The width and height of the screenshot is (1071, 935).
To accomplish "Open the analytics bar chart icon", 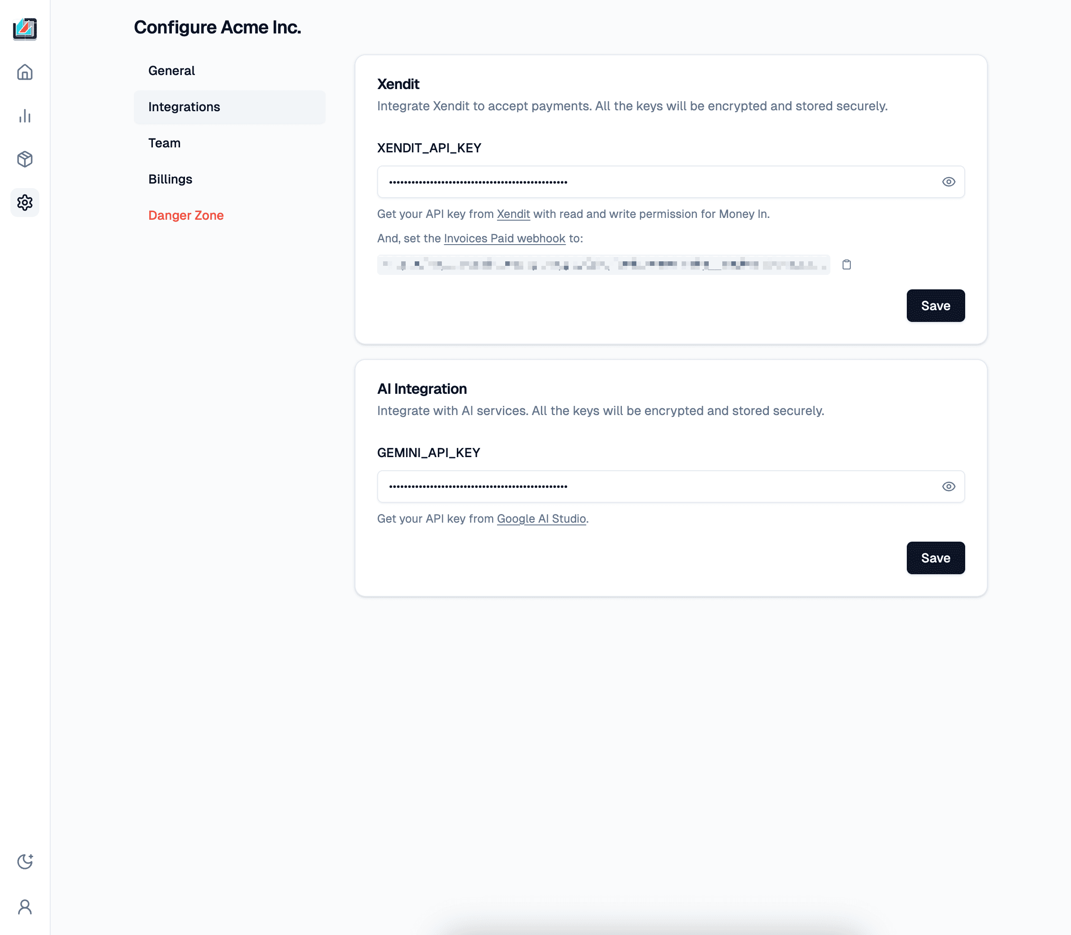I will pos(24,115).
